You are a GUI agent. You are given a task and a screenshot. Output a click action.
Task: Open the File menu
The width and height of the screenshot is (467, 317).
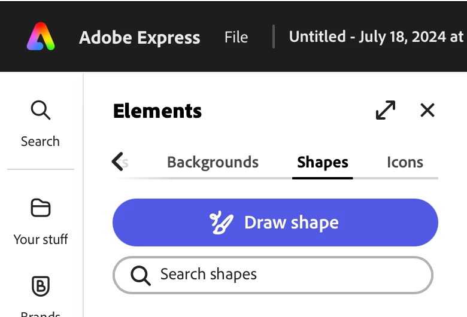[x=236, y=37]
